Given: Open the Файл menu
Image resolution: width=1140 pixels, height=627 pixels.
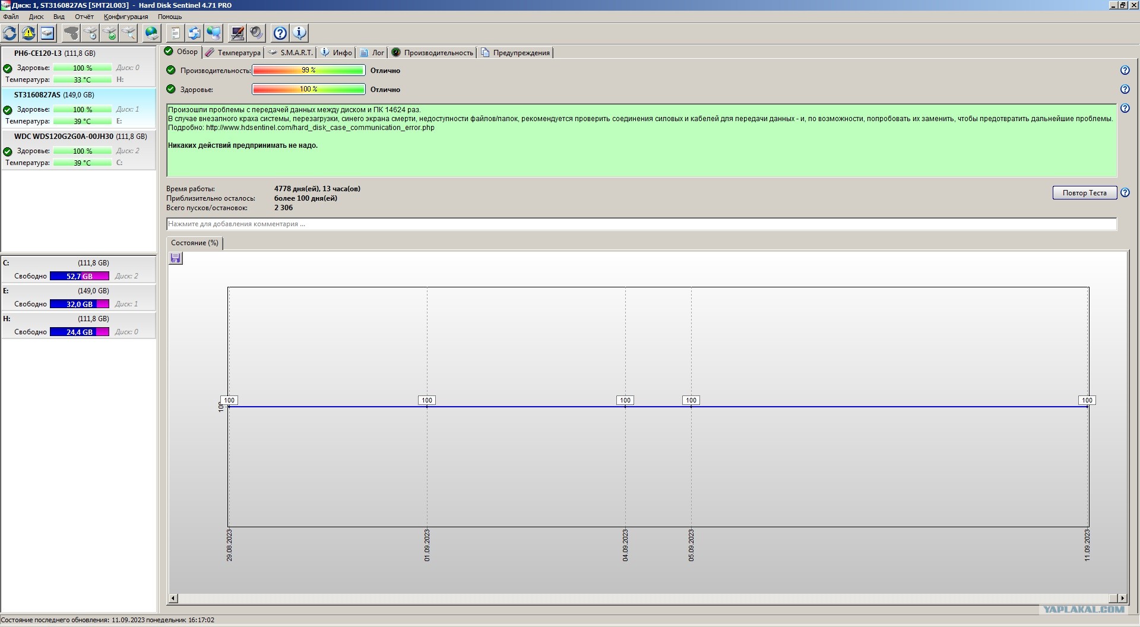Looking at the screenshot, I should (11, 17).
